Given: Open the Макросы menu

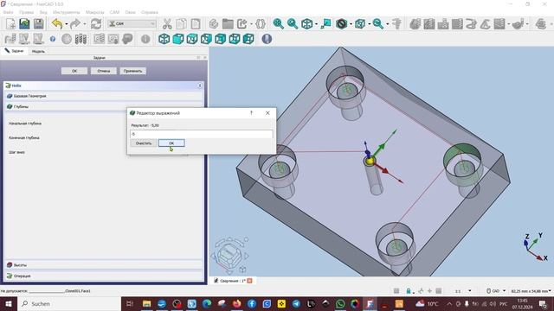Looking at the screenshot, I should click(94, 12).
